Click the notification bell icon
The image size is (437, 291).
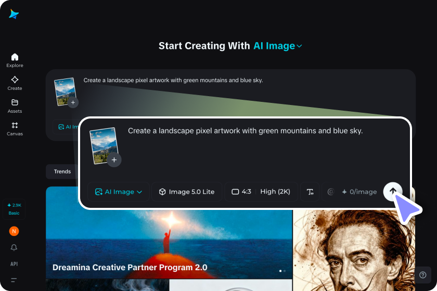[x=14, y=247]
